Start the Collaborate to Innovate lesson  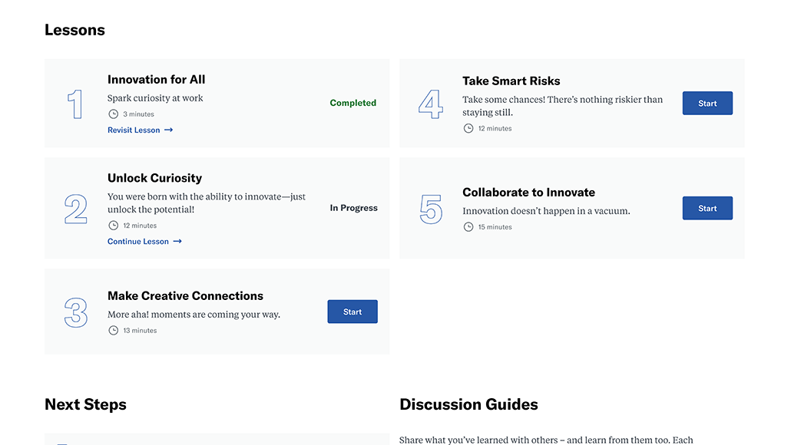708,208
